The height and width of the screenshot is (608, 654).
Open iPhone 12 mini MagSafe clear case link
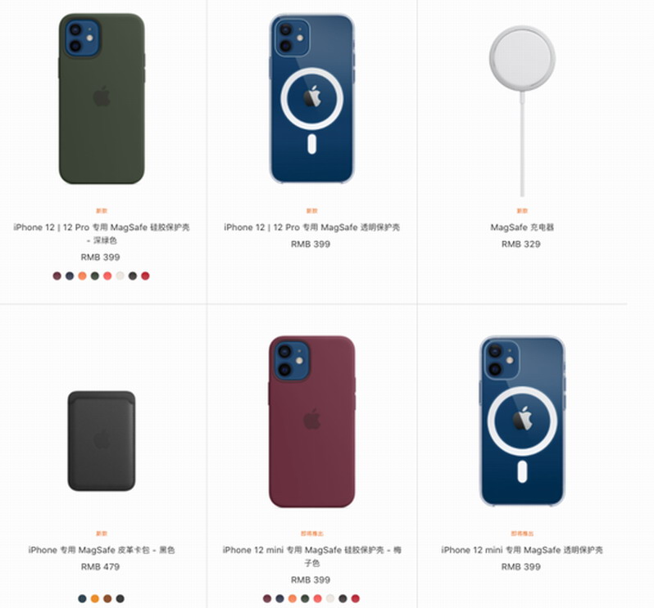click(x=522, y=550)
